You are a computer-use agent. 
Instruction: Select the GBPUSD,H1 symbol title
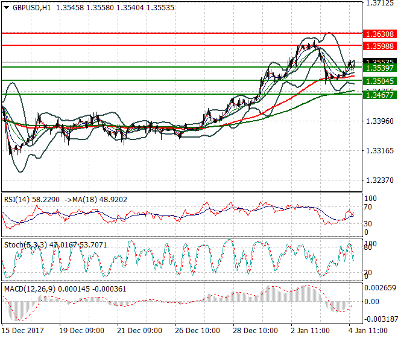pyautogui.click(x=32, y=8)
